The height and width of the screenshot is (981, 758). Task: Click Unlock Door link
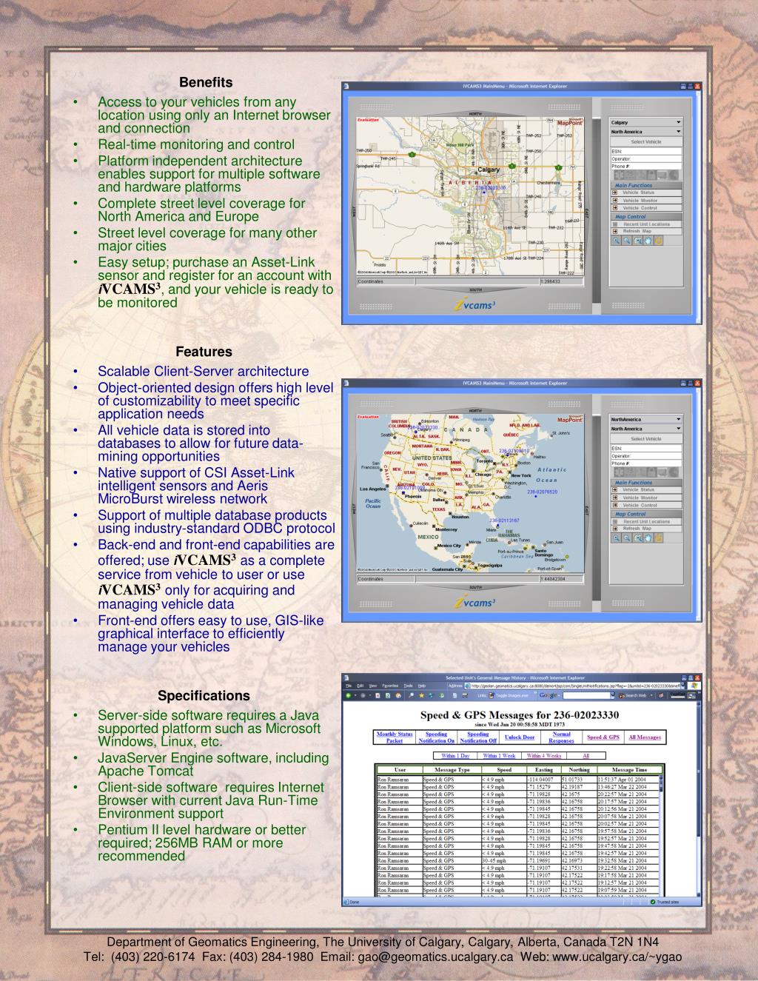pos(520,737)
